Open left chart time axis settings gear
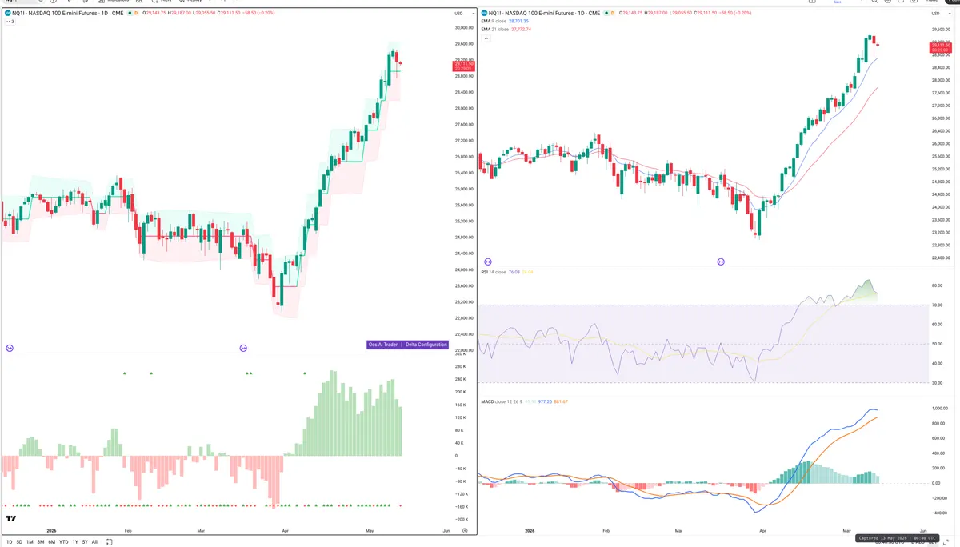Image resolution: width=960 pixels, height=547 pixels. point(465,530)
